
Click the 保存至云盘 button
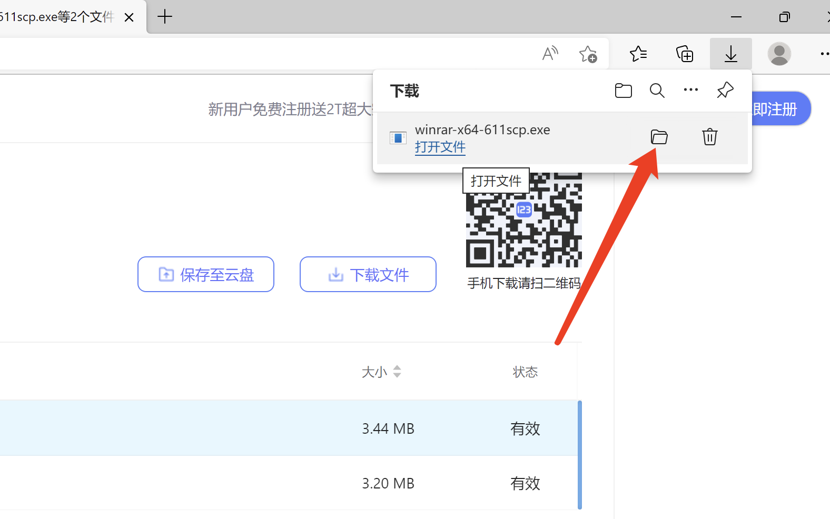[x=206, y=274]
